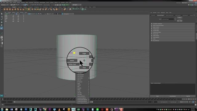Click the Select button below Attribute Editor
This screenshot has height=111, width=197.
click(x=157, y=96)
